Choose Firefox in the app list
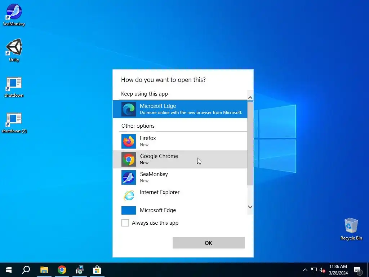Image resolution: width=369 pixels, height=277 pixels. pyautogui.click(x=180, y=141)
